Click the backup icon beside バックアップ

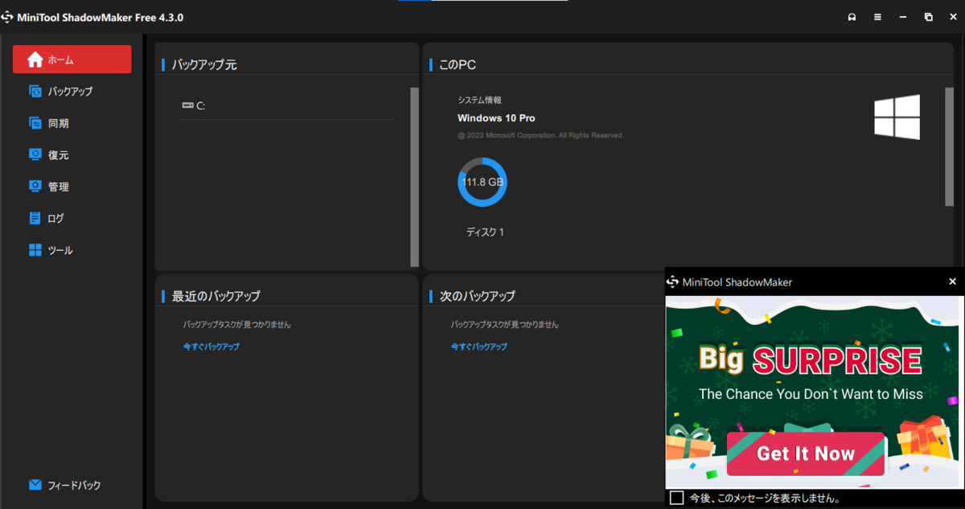(x=35, y=92)
